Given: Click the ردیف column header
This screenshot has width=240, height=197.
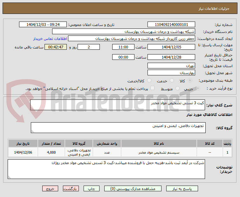Looking at the screenshot, I should 227,143.
